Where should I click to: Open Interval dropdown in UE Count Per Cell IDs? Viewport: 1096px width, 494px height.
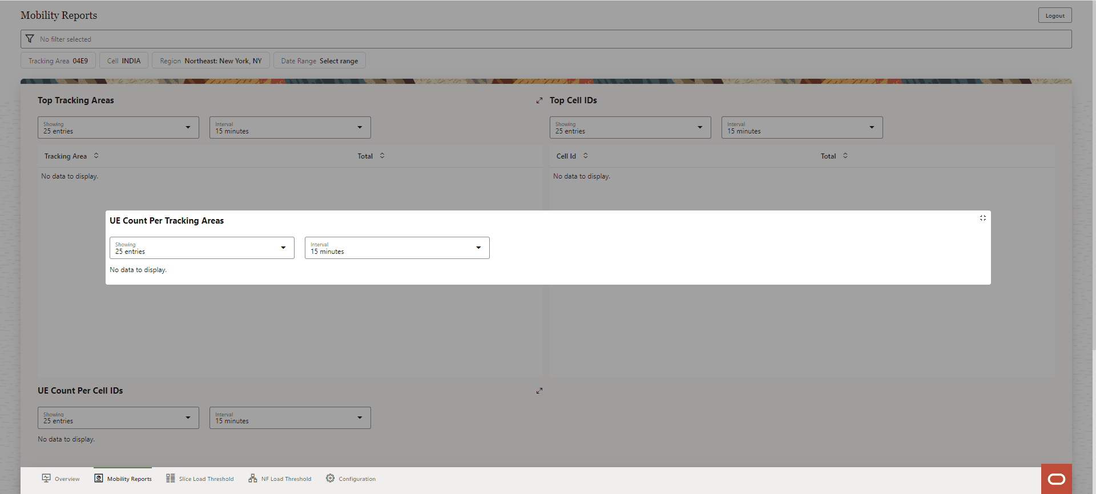coord(290,418)
